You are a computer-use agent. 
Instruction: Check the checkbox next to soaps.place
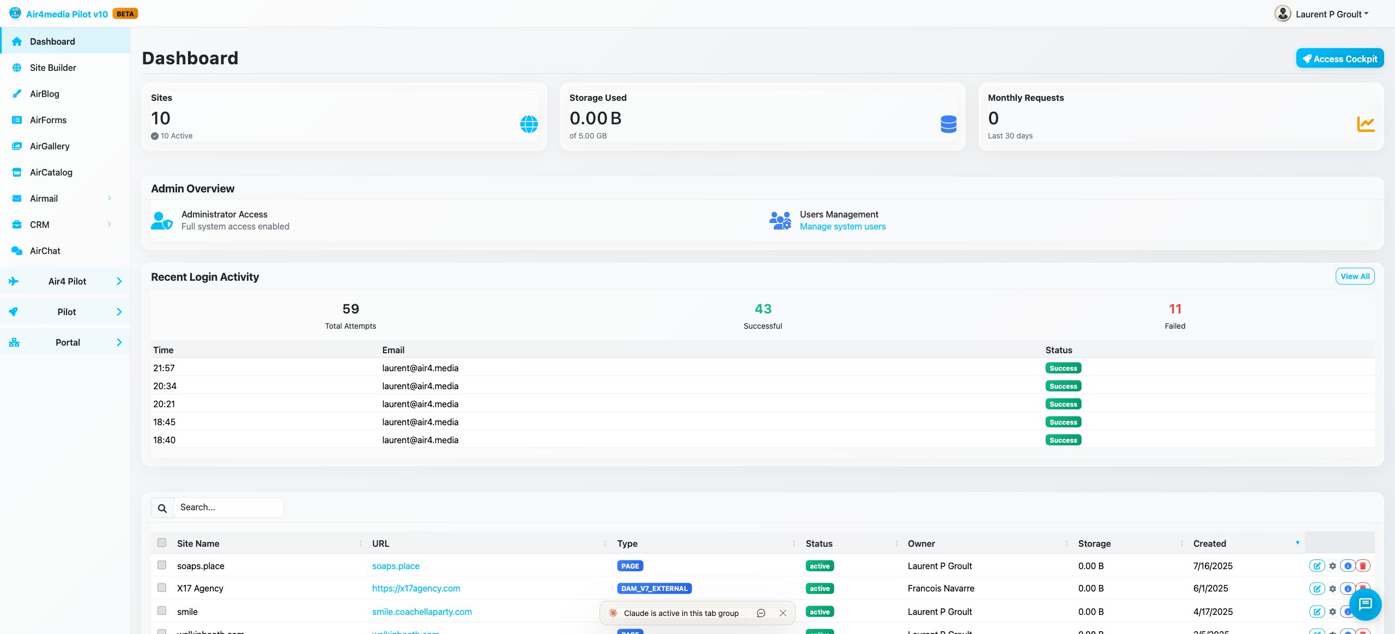pyautogui.click(x=162, y=566)
